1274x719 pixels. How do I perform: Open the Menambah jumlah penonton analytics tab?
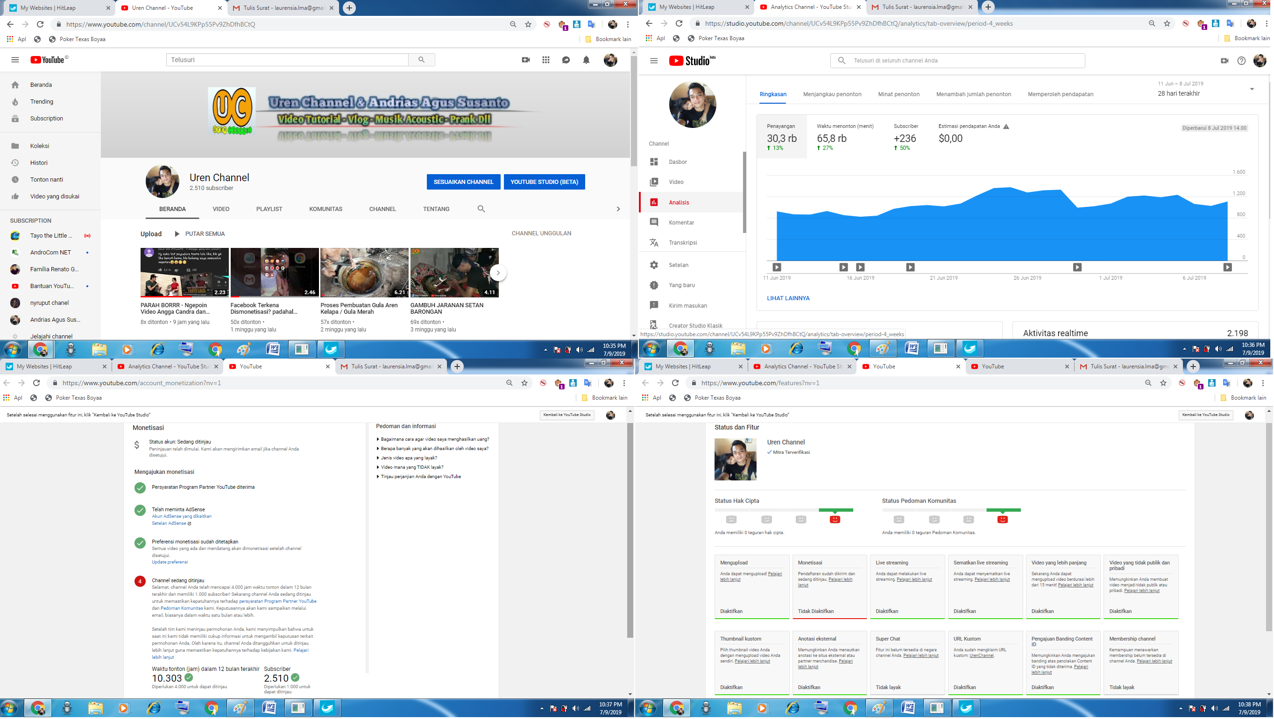click(x=973, y=94)
